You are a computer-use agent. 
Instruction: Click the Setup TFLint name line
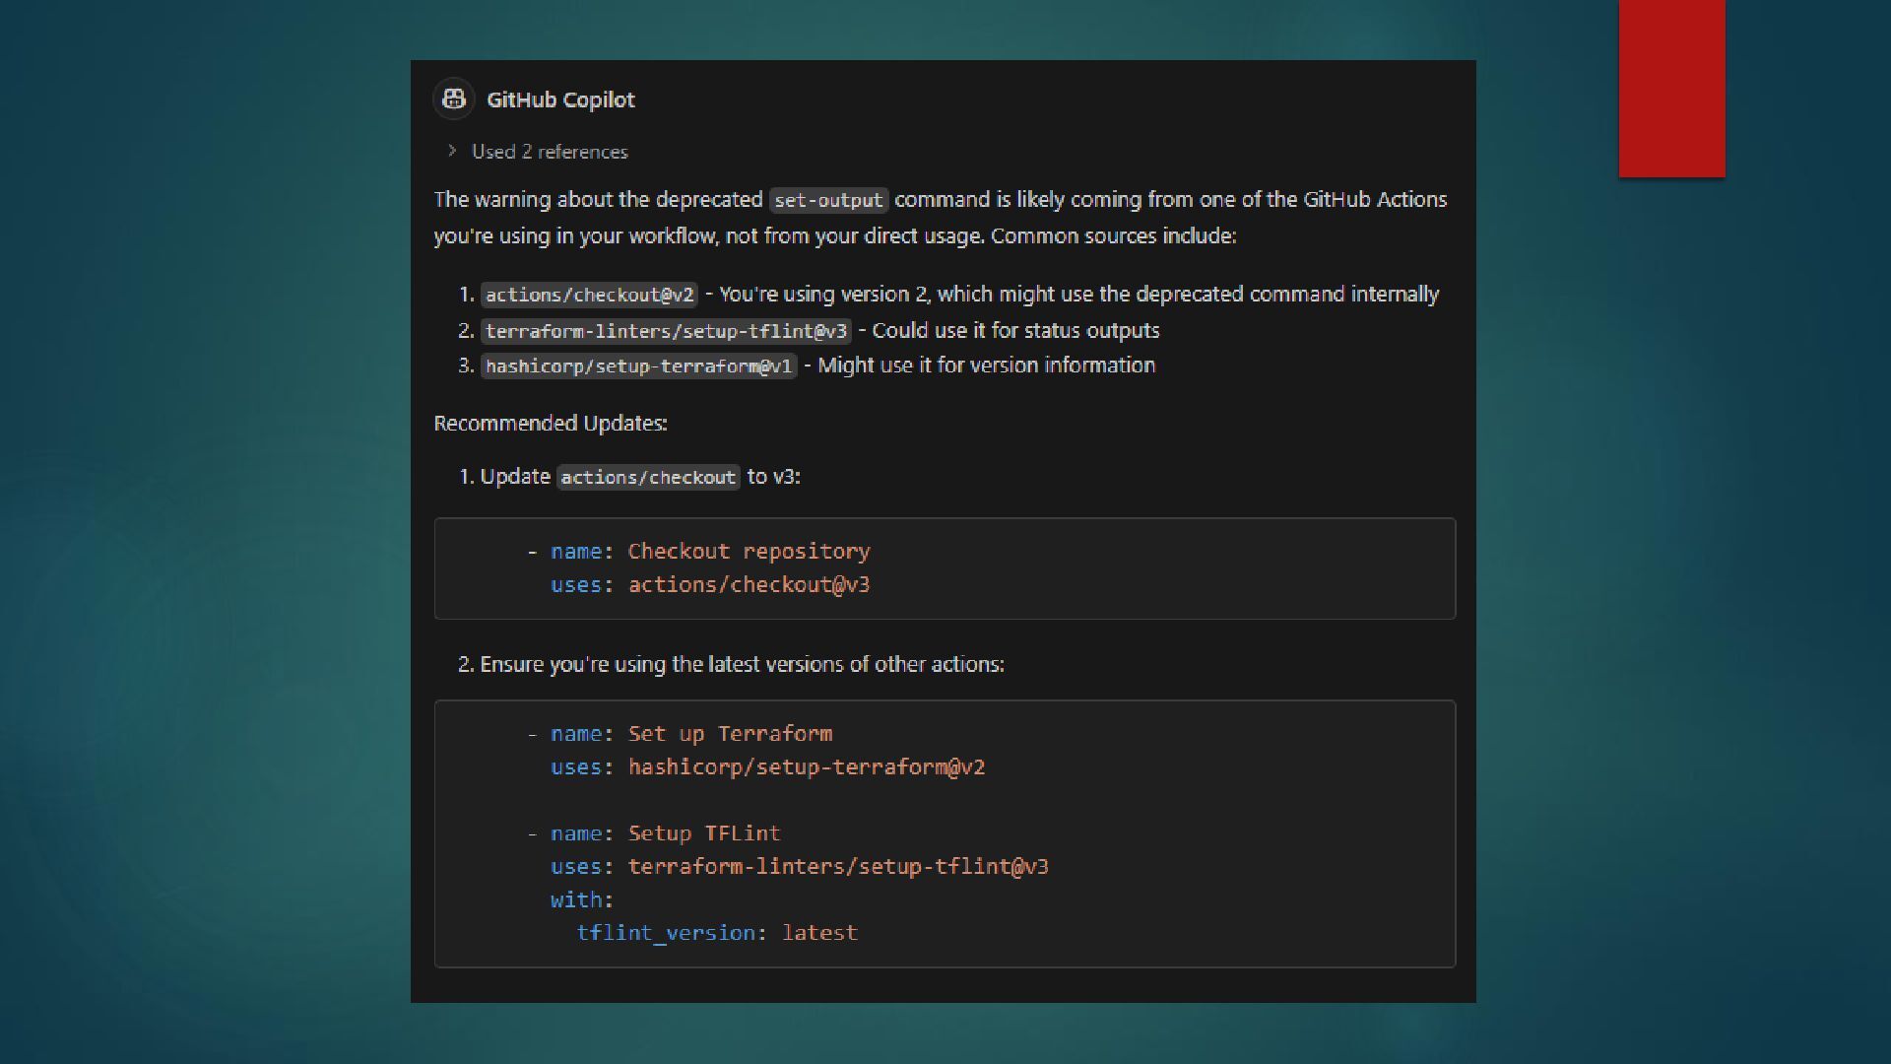[x=654, y=833]
